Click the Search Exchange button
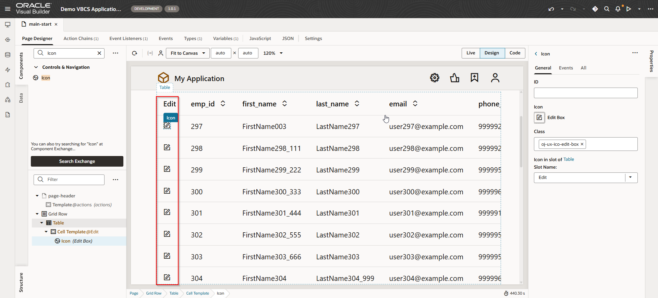 click(x=77, y=161)
